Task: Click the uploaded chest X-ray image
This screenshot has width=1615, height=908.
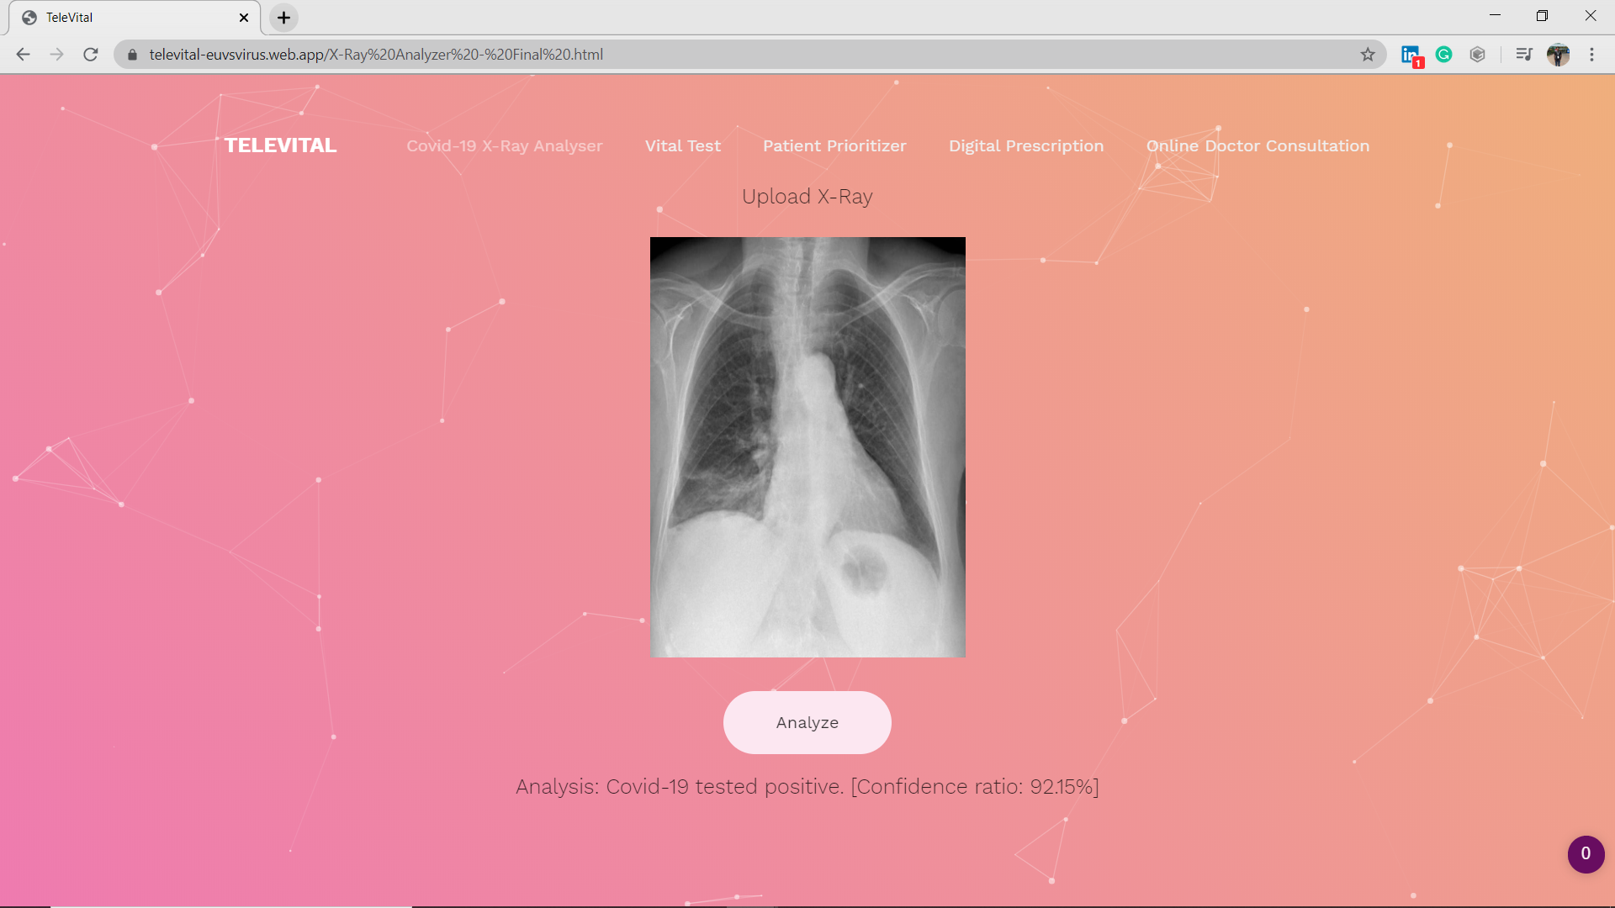Action: pyautogui.click(x=807, y=446)
